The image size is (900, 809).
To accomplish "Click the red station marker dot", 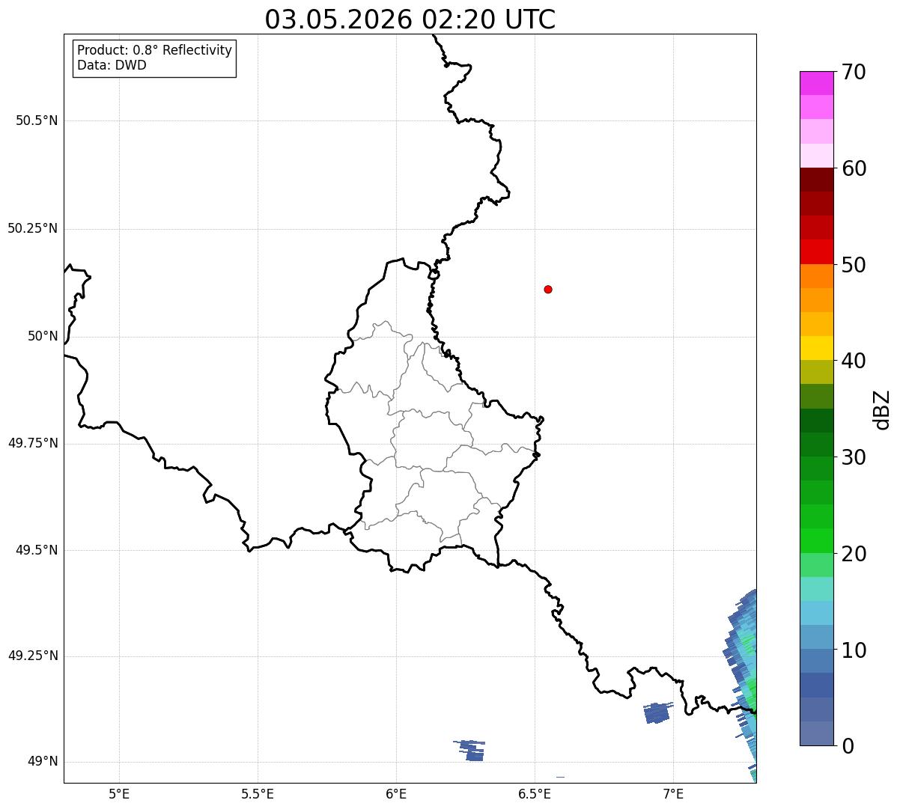I will point(548,289).
